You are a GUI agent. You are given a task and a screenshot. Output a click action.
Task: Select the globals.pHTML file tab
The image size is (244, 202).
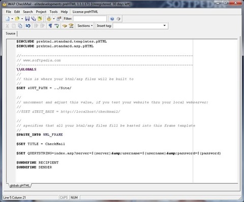click(20, 185)
